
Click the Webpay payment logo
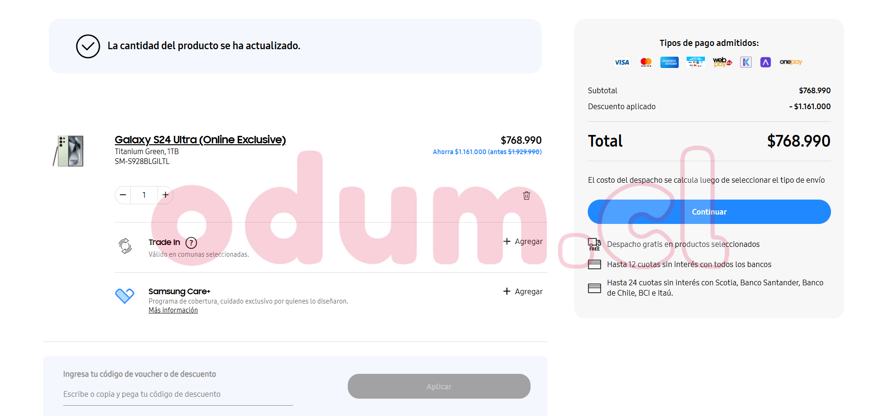click(722, 62)
